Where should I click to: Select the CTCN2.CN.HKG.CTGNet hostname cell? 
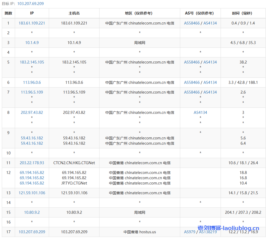74,163
